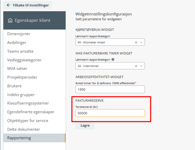Click the Antall timer effektivitet field
Image resolution: width=195 pixels, height=150 pixels.
point(110,89)
